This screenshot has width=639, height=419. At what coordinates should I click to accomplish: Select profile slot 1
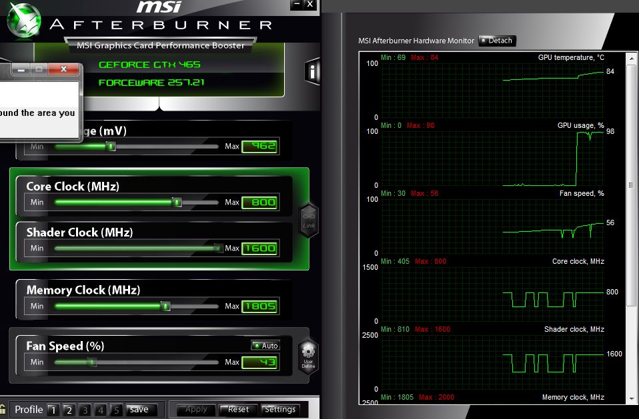click(x=53, y=410)
